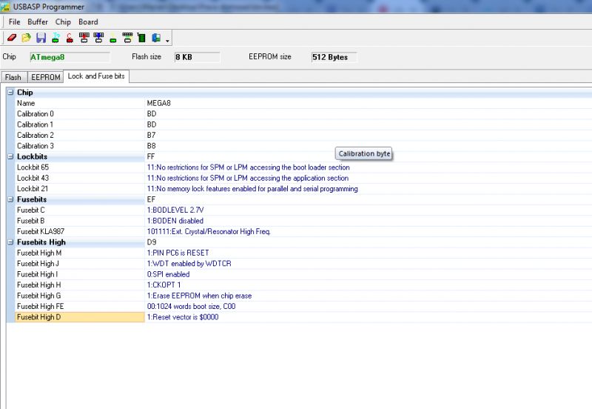Select the Calibration 2 row

[303, 135]
